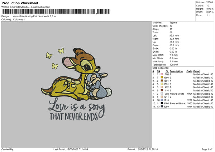Click the barcode under the worksheet title

(x=56, y=11)
